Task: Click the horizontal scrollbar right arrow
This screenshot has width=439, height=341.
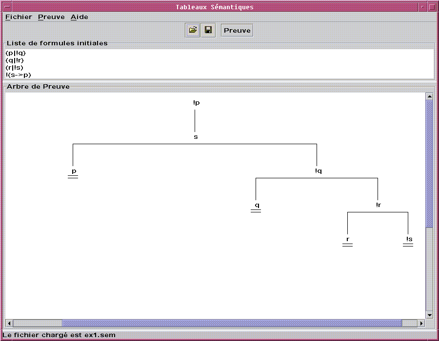Action: tap(421, 323)
